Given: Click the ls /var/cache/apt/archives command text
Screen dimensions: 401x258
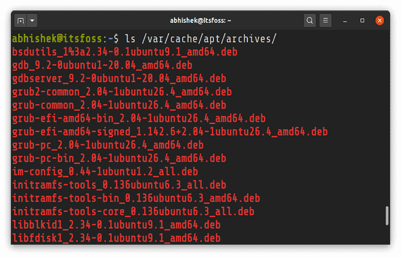Looking at the screenshot, I should pos(200,38).
